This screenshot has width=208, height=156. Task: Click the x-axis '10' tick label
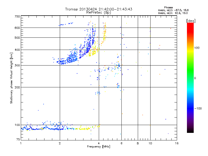(x=150, y=143)
